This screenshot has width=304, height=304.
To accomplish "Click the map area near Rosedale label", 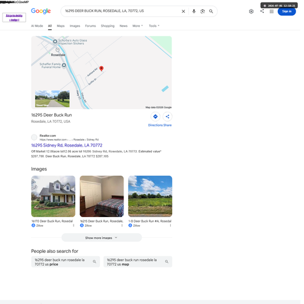I will (x=58, y=55).
